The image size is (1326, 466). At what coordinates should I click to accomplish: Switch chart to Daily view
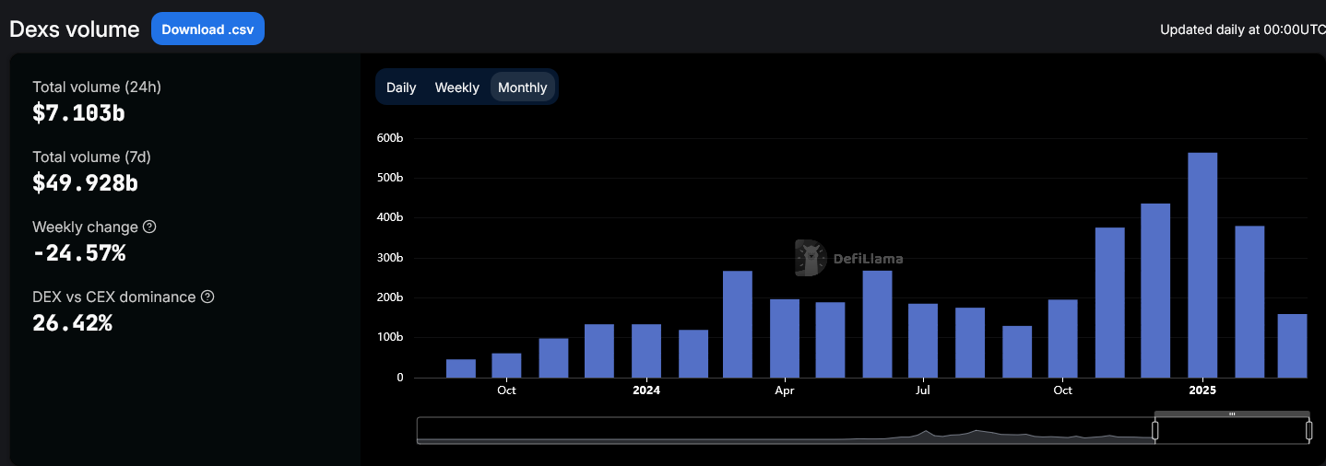pyautogui.click(x=401, y=87)
